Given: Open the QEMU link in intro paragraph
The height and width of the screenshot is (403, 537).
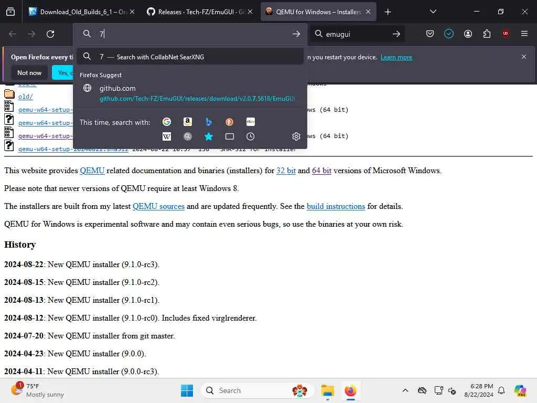Looking at the screenshot, I should click(x=92, y=171).
